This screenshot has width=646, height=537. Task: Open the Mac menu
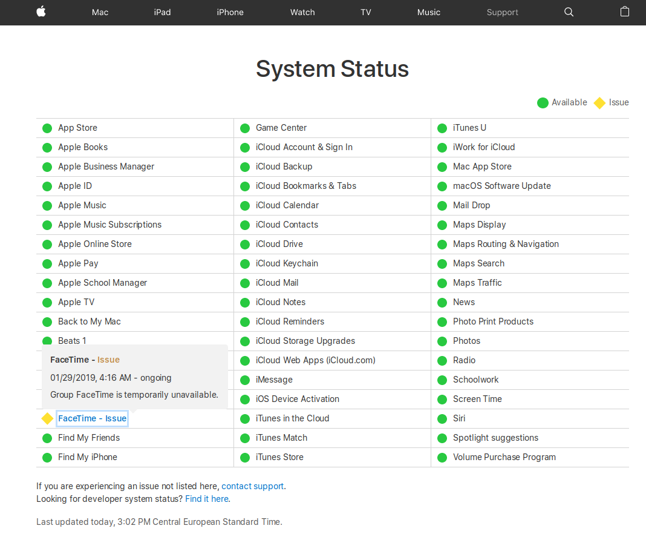pos(100,12)
